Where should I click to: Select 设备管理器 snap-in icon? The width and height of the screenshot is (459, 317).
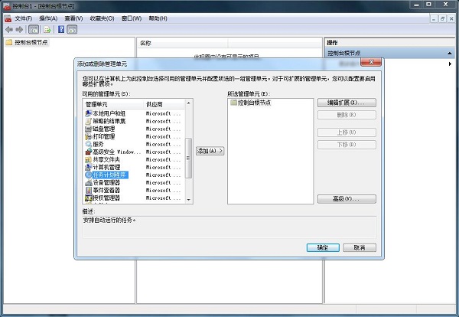pos(87,182)
